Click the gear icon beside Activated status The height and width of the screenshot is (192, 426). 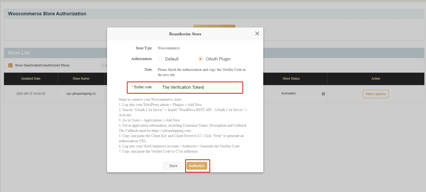[x=323, y=94]
